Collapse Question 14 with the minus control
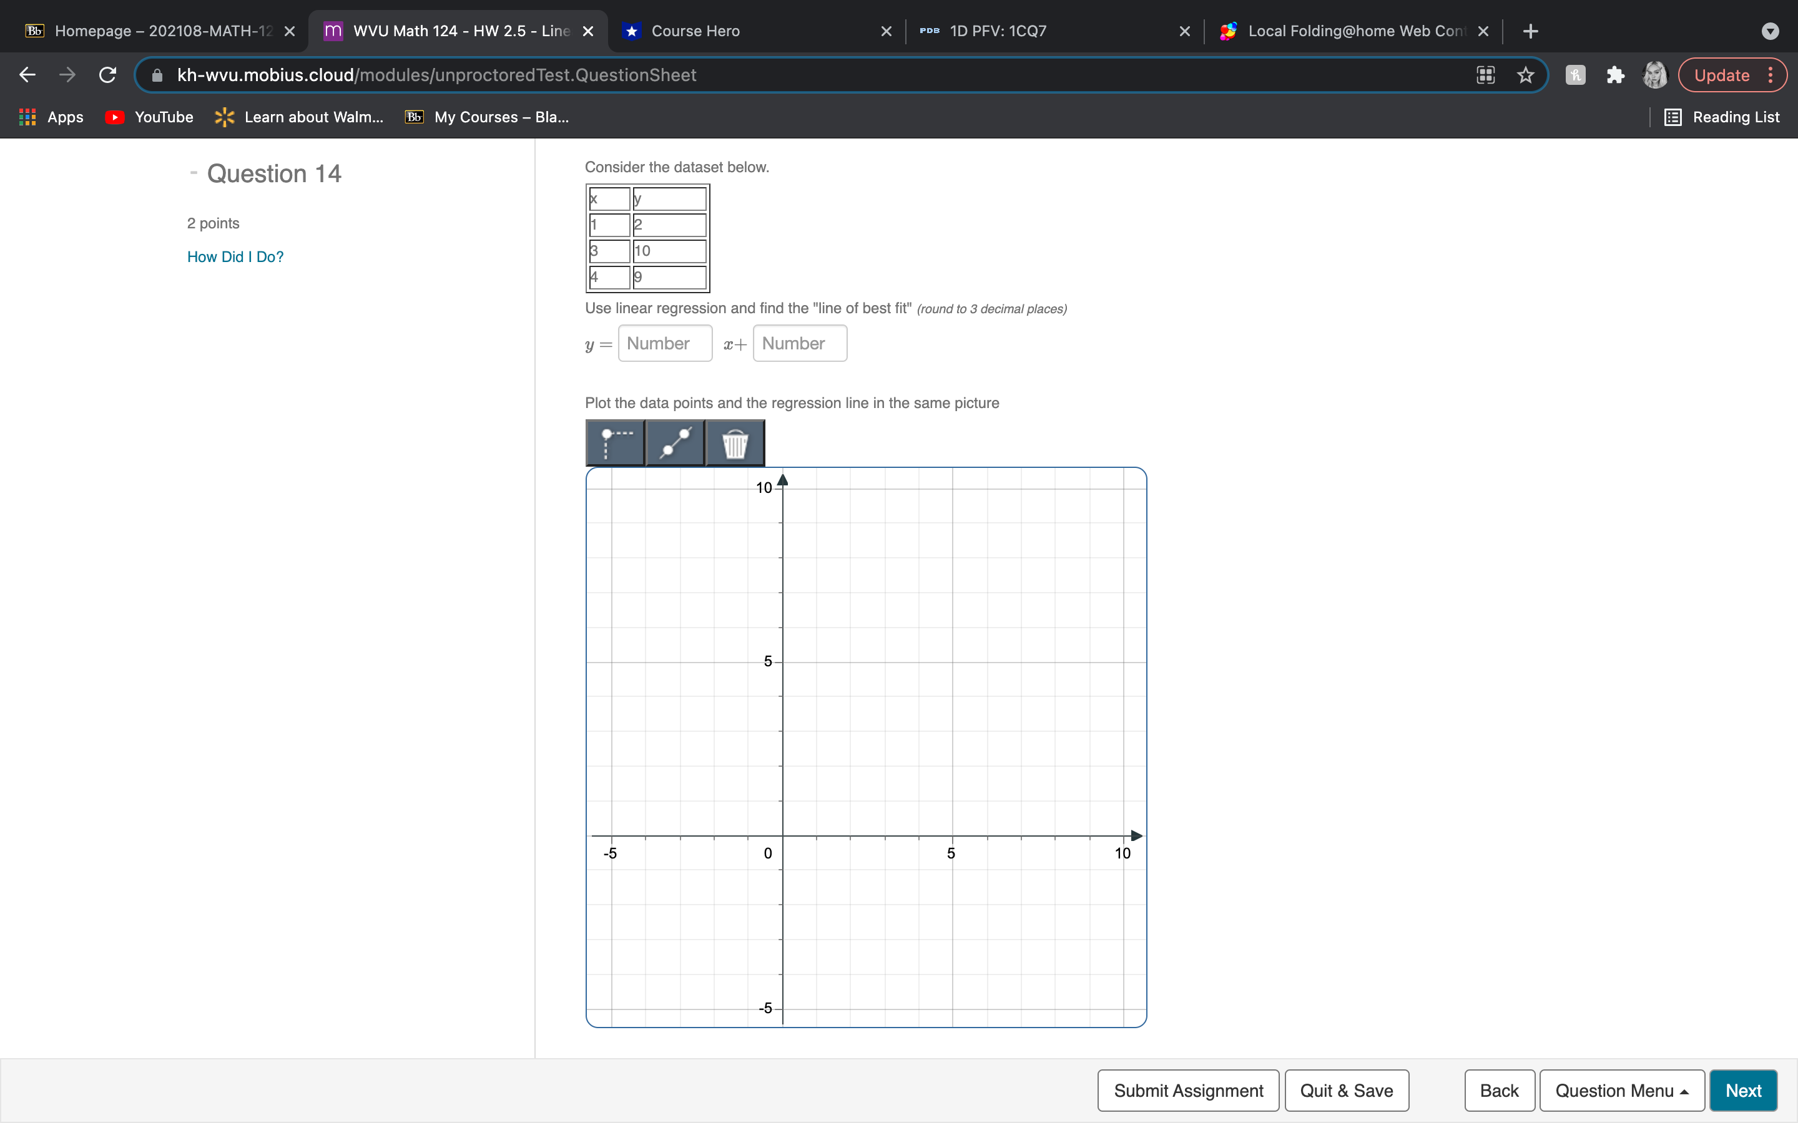This screenshot has width=1798, height=1123. pos(193,172)
